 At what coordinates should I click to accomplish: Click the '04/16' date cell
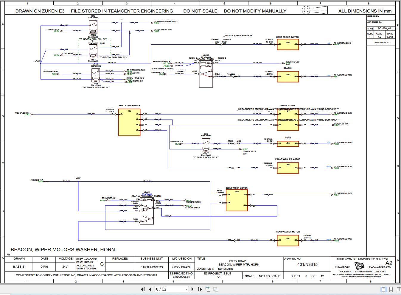coord(44,267)
